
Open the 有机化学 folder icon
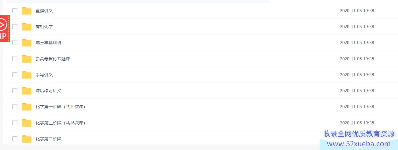(27, 27)
